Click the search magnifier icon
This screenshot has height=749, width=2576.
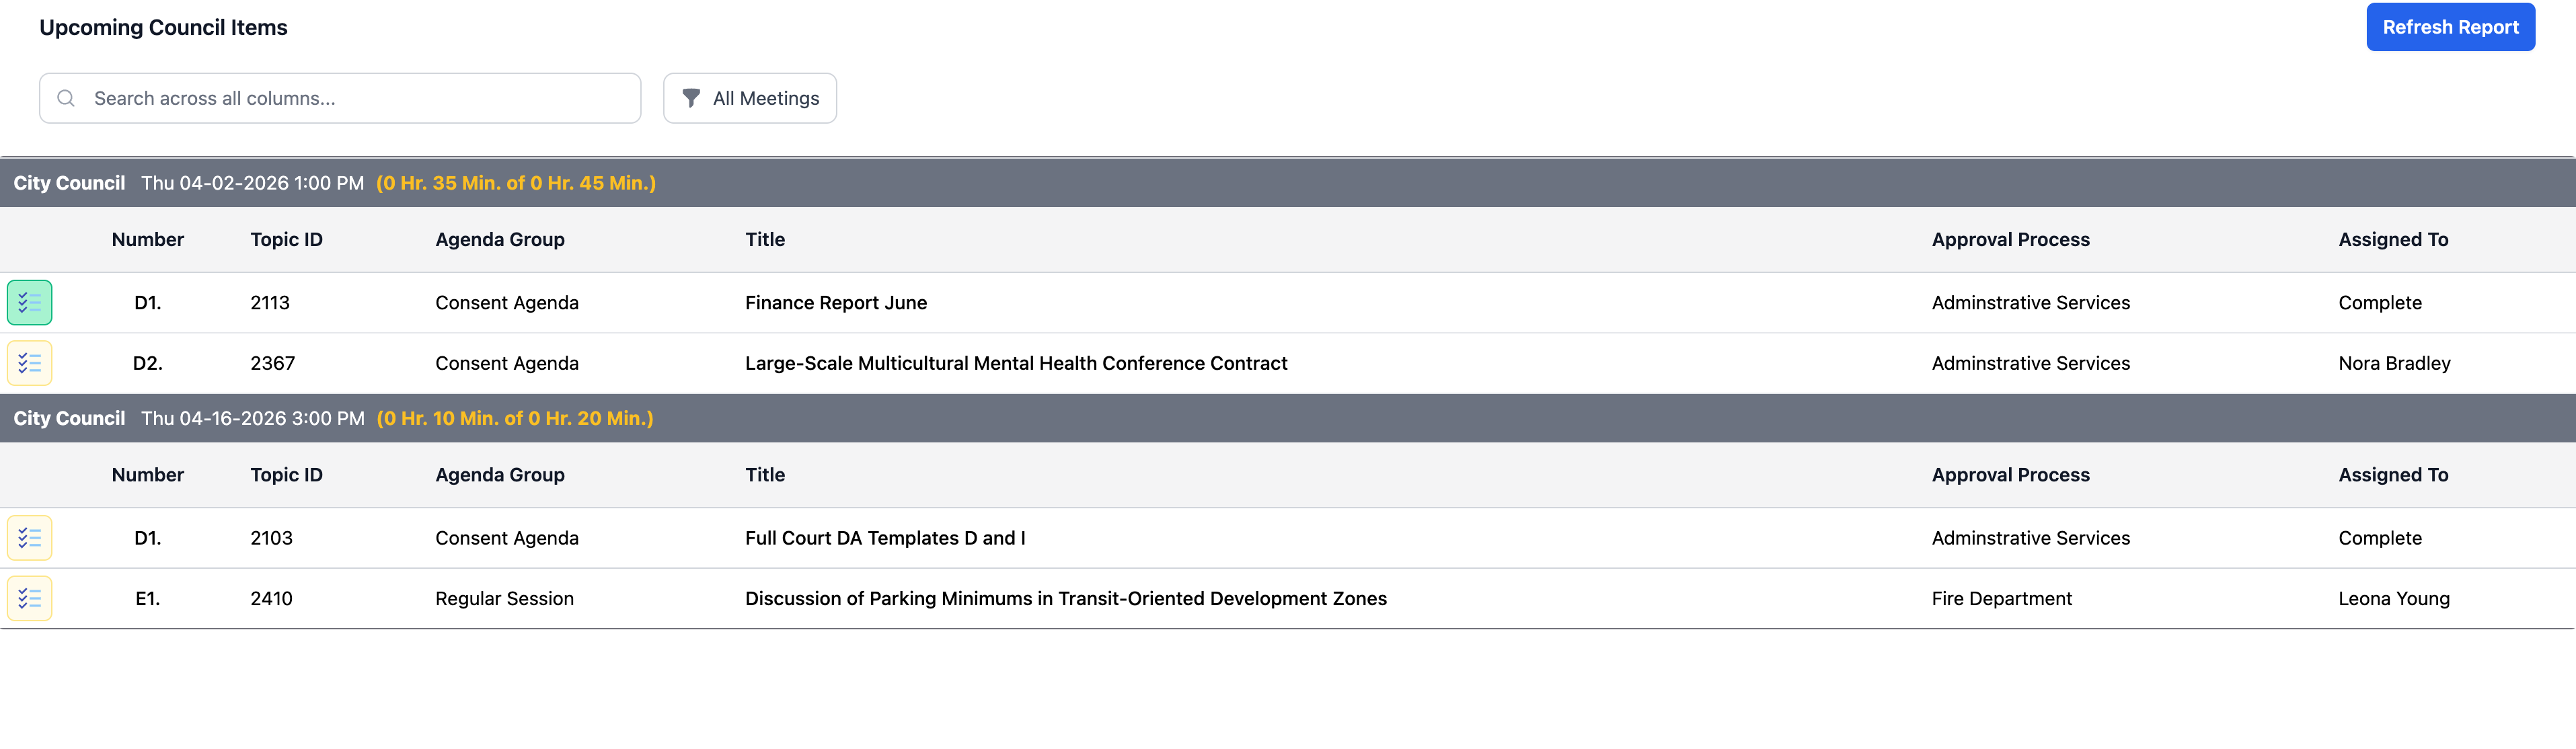click(66, 98)
